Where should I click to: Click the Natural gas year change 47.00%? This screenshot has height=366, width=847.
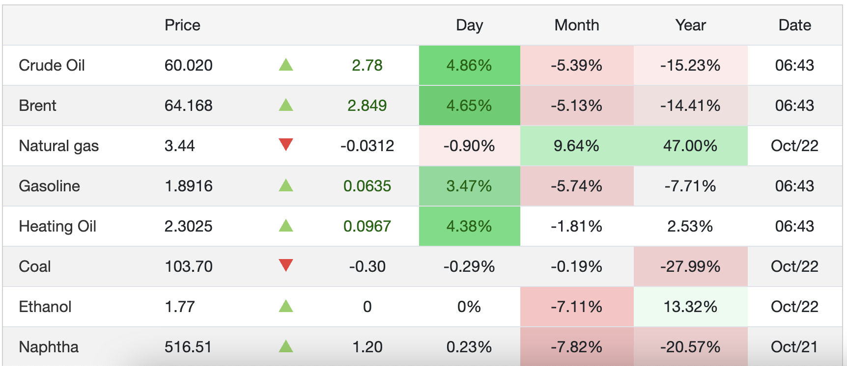tap(690, 146)
